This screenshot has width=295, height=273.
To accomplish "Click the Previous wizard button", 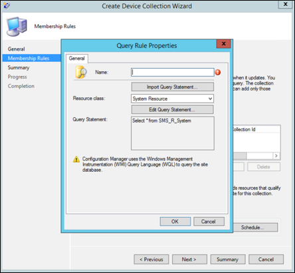I will (151, 259).
